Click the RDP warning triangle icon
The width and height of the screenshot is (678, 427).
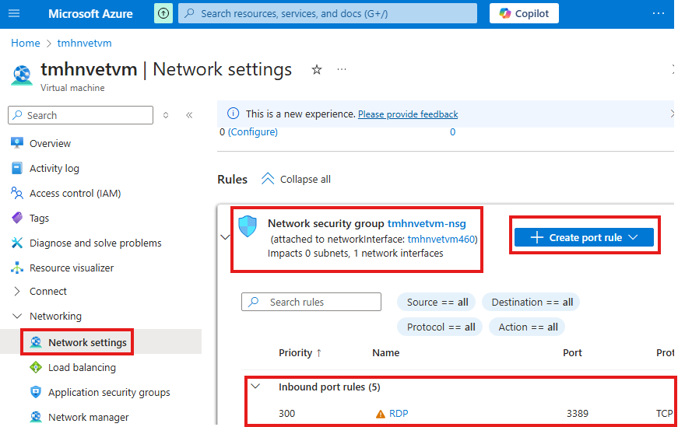click(x=380, y=414)
